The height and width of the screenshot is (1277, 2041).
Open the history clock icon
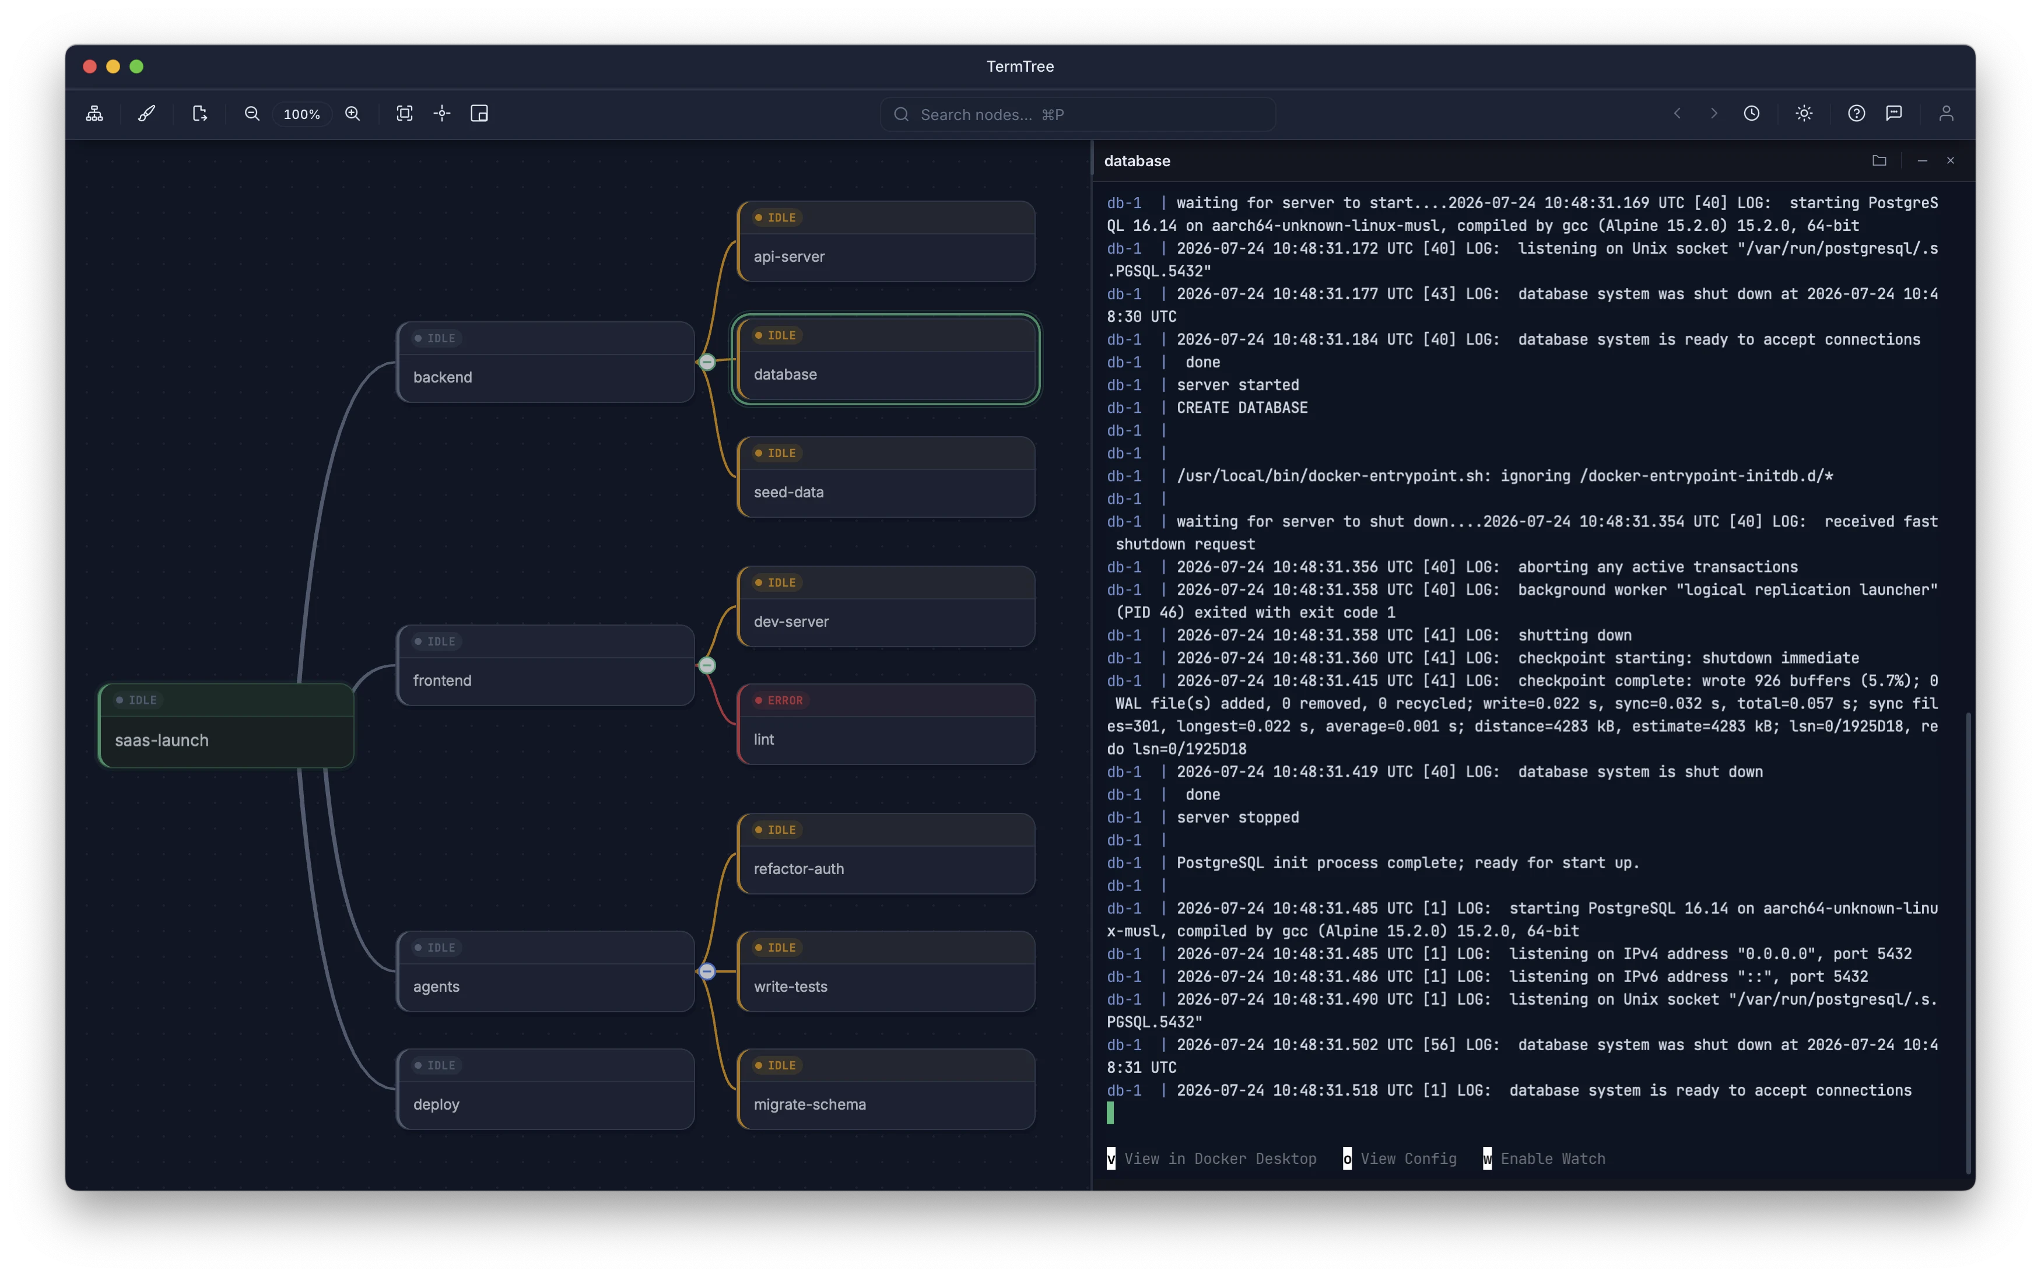coord(1752,114)
